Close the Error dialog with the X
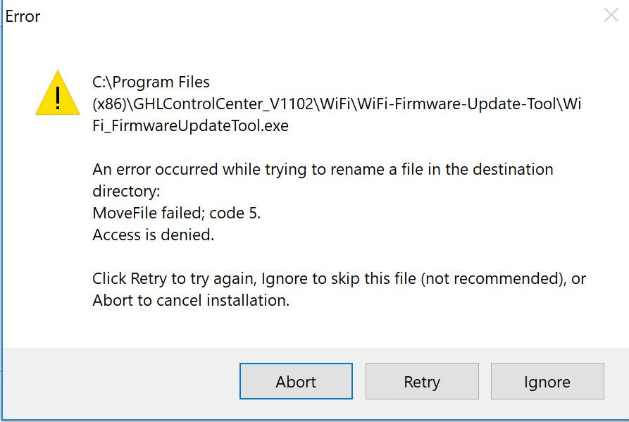This screenshot has height=422, width=629. point(611,15)
